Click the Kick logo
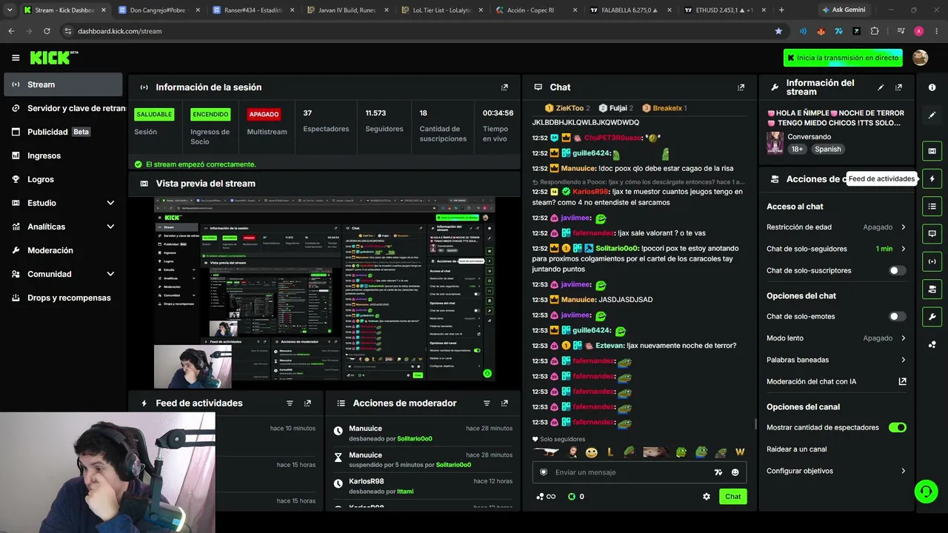The image size is (948, 533). pyautogui.click(x=54, y=58)
